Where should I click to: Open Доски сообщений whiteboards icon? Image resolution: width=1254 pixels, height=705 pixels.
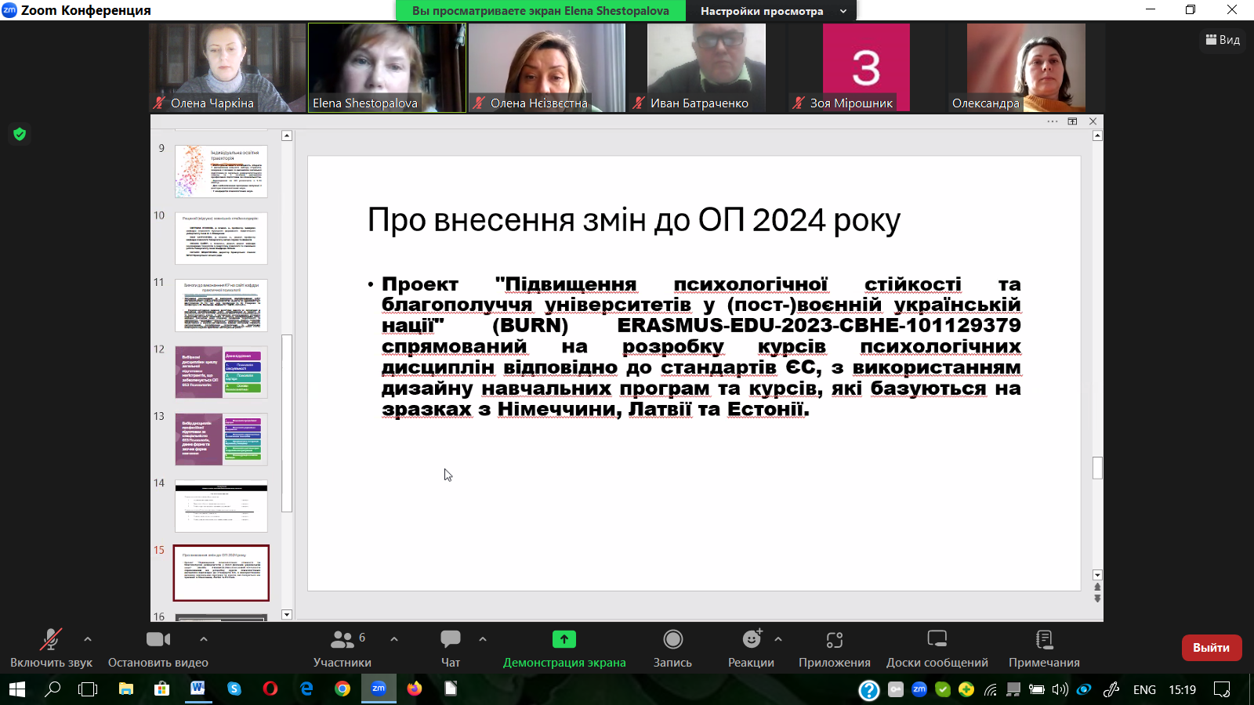937,640
